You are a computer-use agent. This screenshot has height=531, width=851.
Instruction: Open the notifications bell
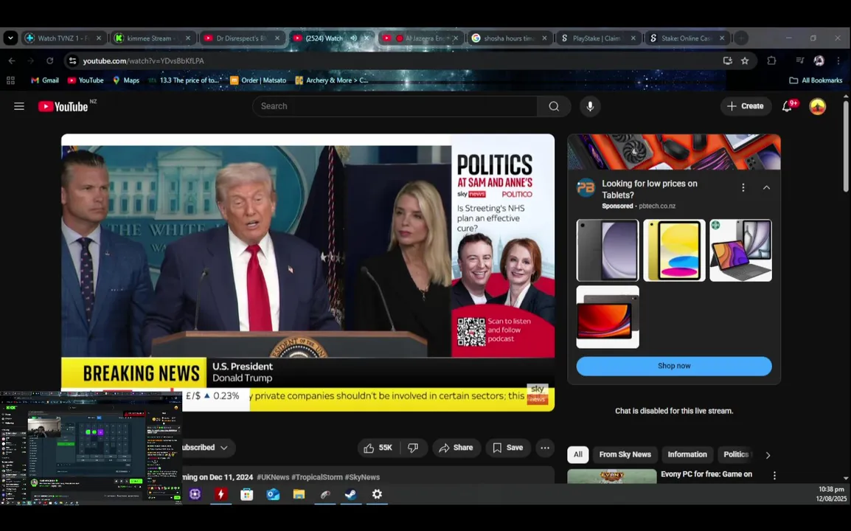[787, 106]
